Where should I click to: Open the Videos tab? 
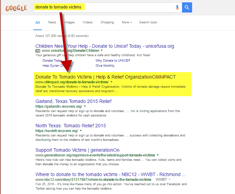coord(87,22)
